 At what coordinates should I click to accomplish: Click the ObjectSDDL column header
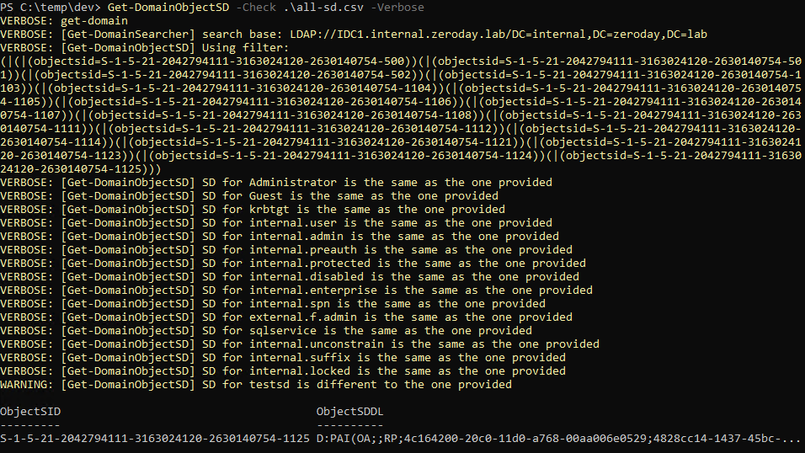tap(349, 412)
